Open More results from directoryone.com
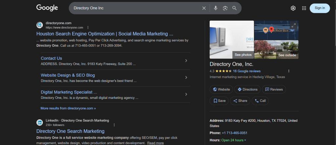The width and height of the screenshot is (336, 145). coord(68,108)
